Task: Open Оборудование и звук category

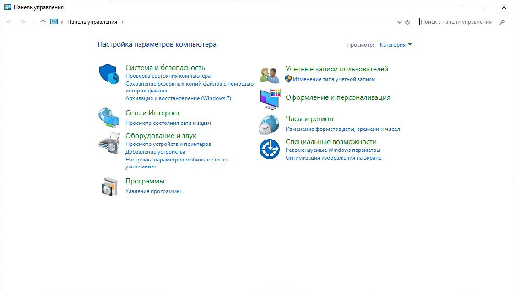Action: point(161,136)
